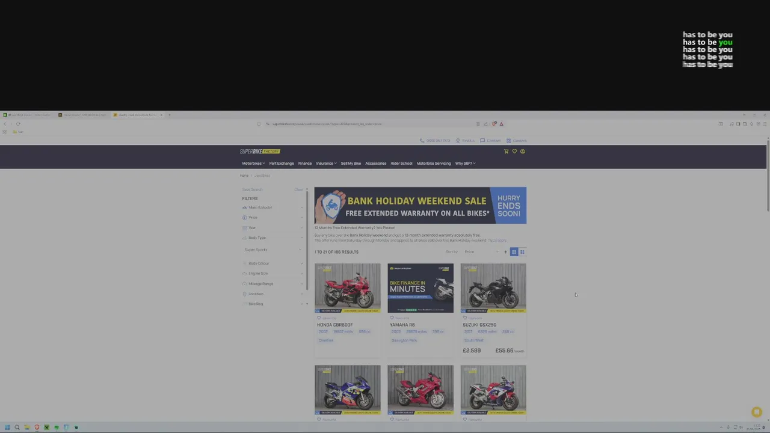The image size is (770, 433).
Task: Expand the Mileage Range filter
Action: (x=274, y=284)
